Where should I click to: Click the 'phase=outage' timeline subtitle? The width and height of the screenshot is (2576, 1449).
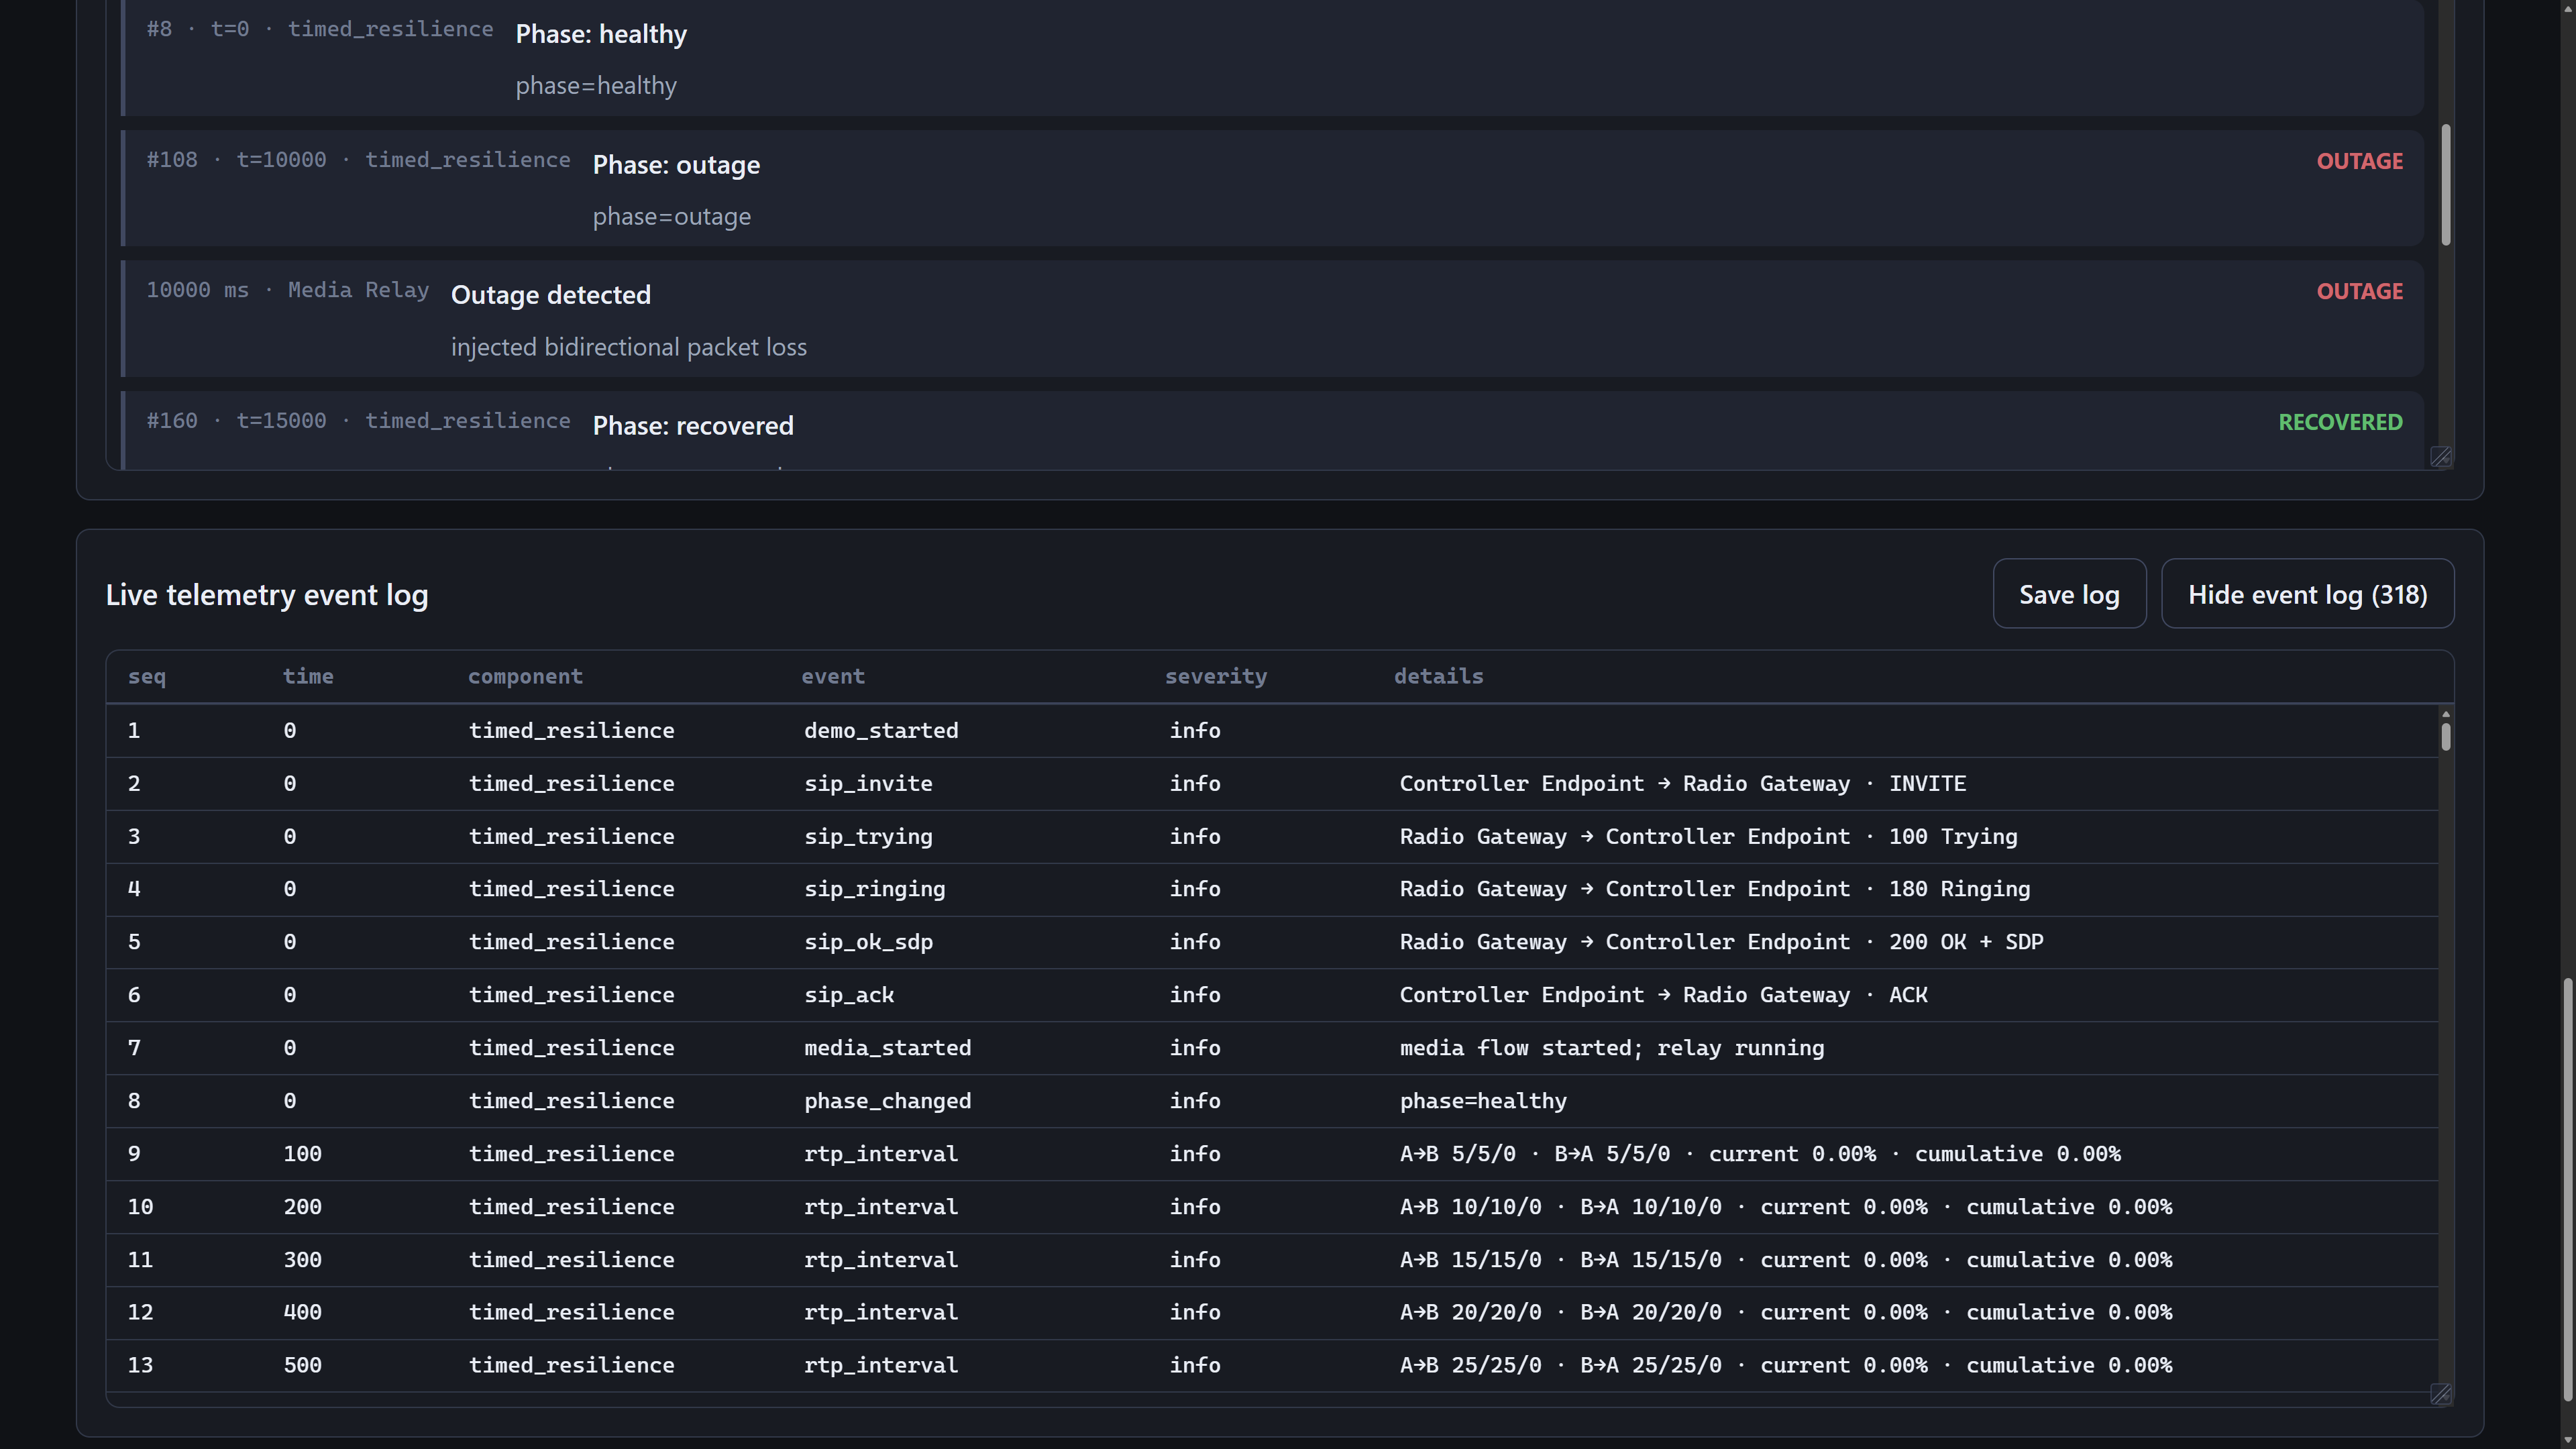coord(672,217)
